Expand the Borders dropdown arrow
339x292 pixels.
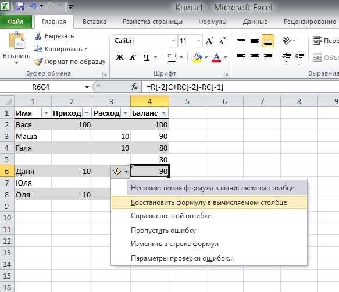coord(181,58)
